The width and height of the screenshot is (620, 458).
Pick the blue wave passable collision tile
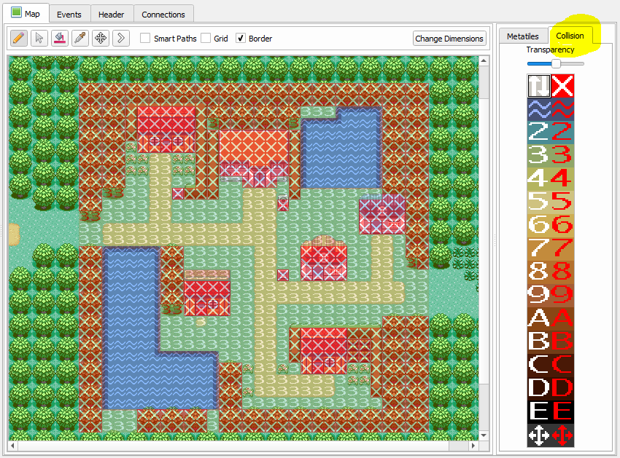[x=539, y=109]
